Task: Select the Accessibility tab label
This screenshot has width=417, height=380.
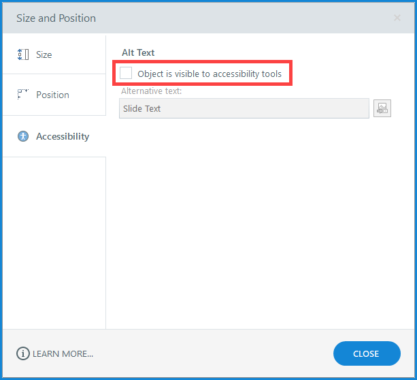Action: point(63,136)
